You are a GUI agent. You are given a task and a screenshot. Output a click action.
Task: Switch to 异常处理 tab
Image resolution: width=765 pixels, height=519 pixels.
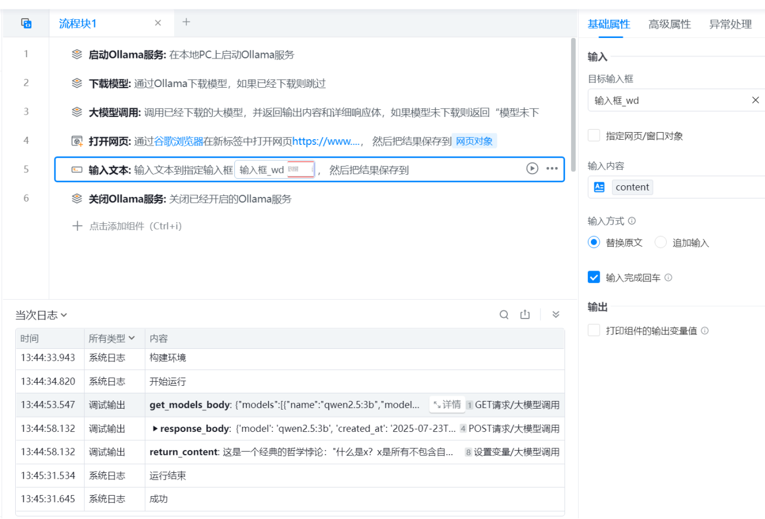[730, 25]
